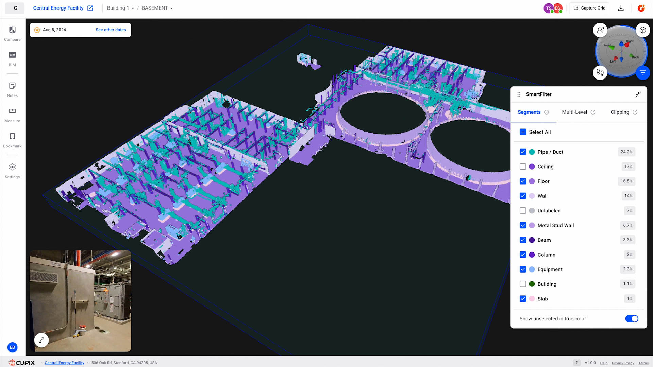
Task: Select the Measure tool
Action: click(12, 115)
